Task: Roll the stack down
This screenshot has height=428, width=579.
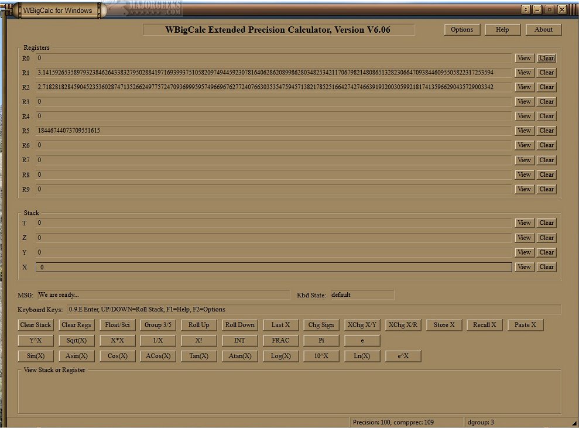Action: (x=239, y=325)
